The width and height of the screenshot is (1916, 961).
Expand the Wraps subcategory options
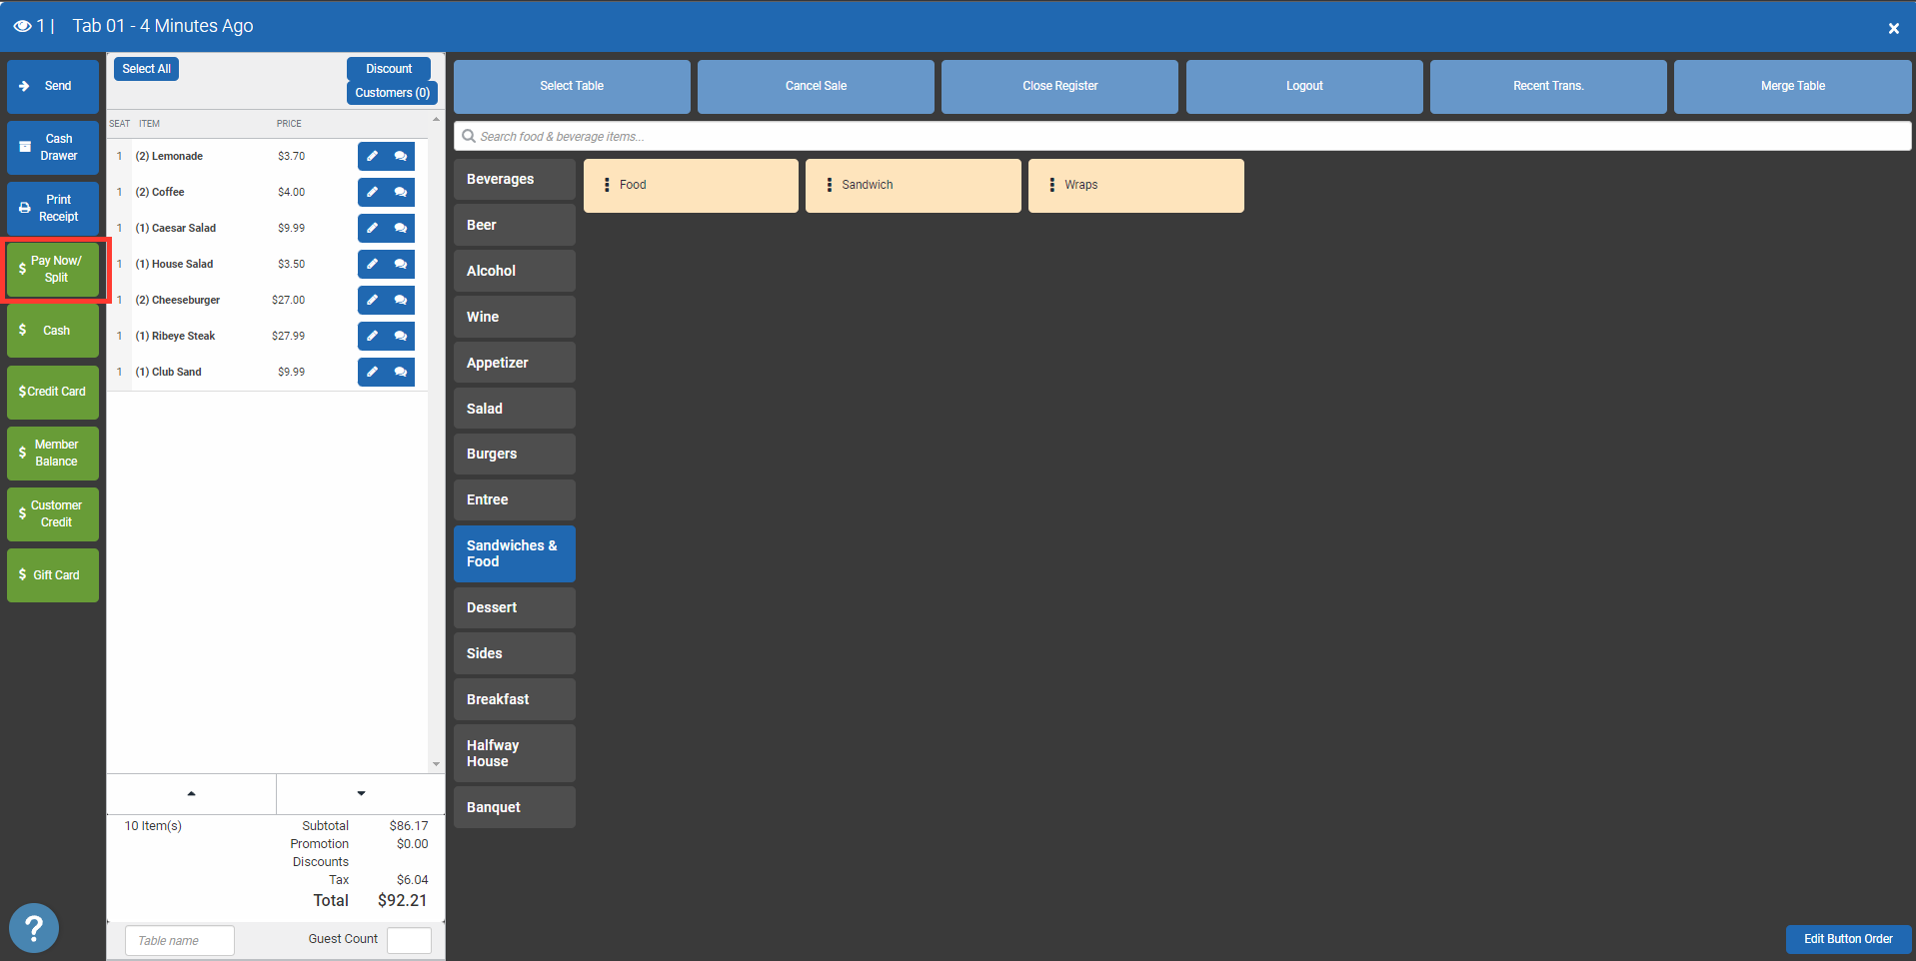tap(1051, 185)
